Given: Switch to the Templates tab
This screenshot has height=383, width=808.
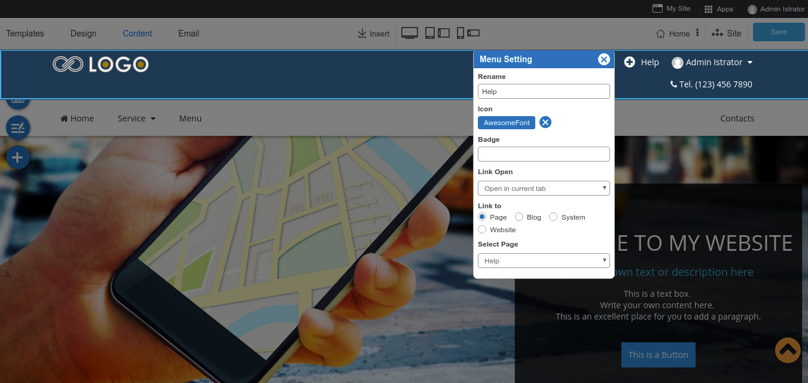Looking at the screenshot, I should 25,34.
